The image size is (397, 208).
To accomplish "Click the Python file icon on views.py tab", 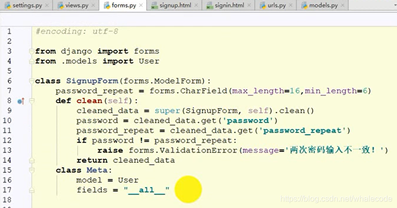I will pos(60,6).
